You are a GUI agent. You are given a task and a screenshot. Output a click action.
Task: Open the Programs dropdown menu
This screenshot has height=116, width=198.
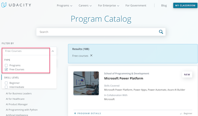pos(64,6)
